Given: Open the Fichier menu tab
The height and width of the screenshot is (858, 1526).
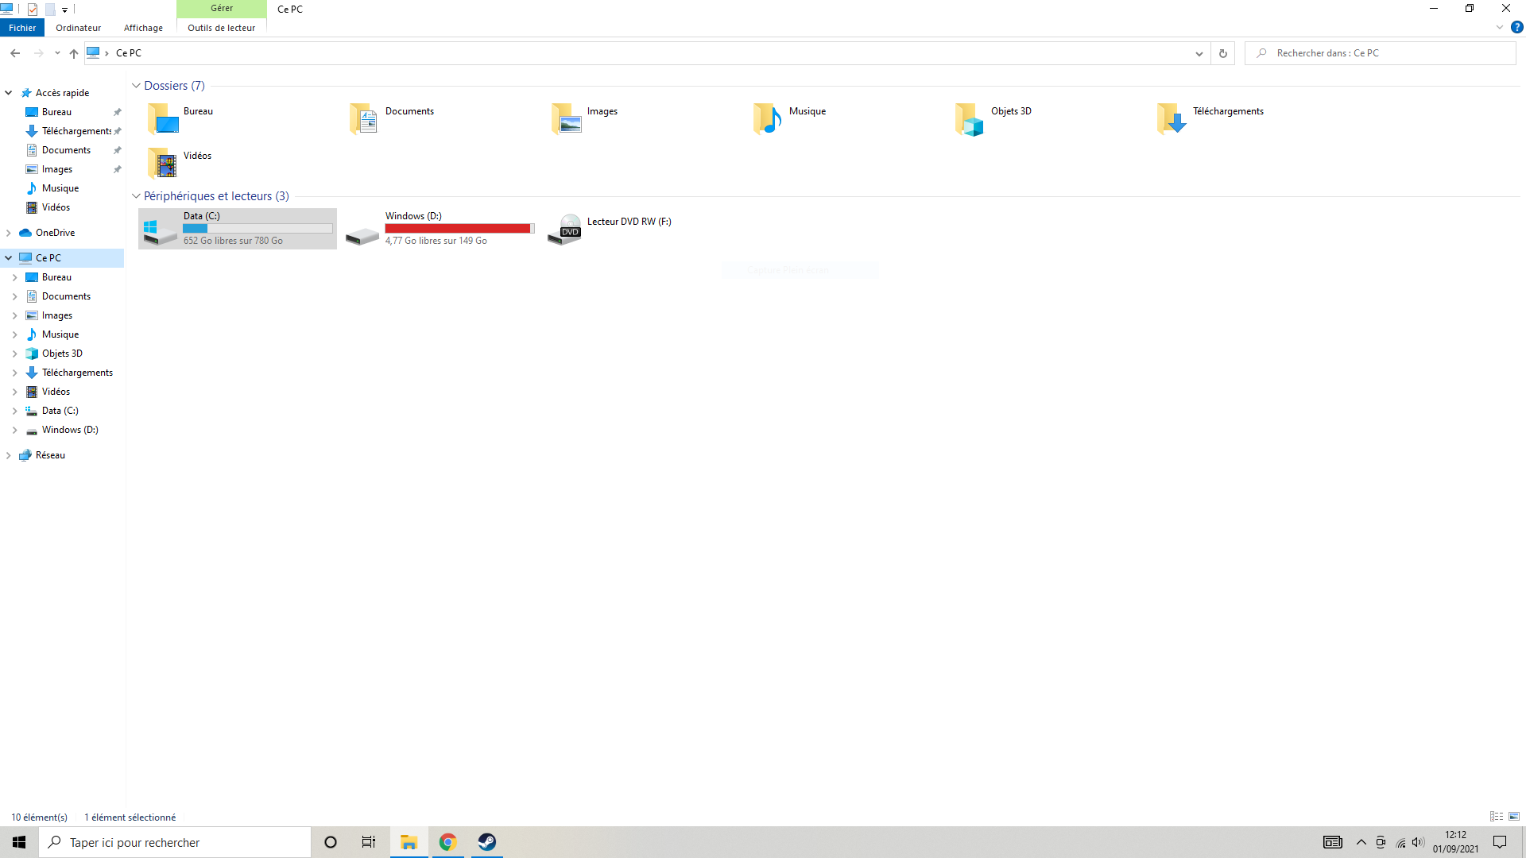Looking at the screenshot, I should 22,28.
